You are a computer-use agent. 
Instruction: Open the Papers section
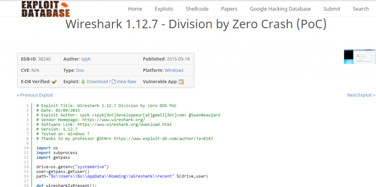[229, 9]
